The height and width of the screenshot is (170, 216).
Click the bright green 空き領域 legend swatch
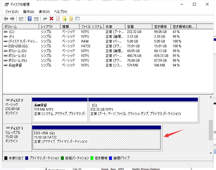click(92, 158)
